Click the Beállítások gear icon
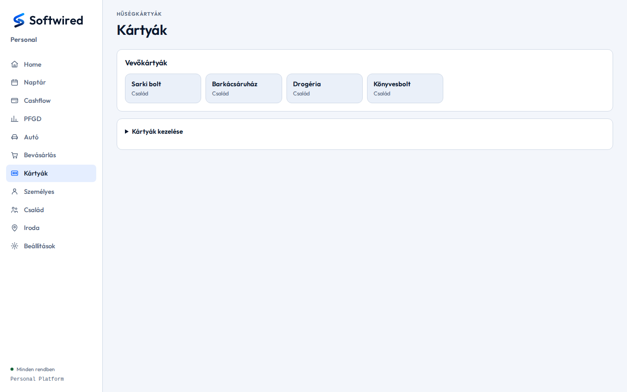The width and height of the screenshot is (627, 392). [14, 246]
